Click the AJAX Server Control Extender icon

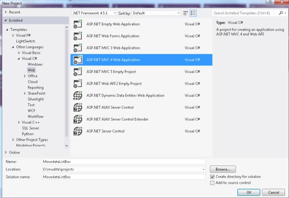[x=78, y=119]
